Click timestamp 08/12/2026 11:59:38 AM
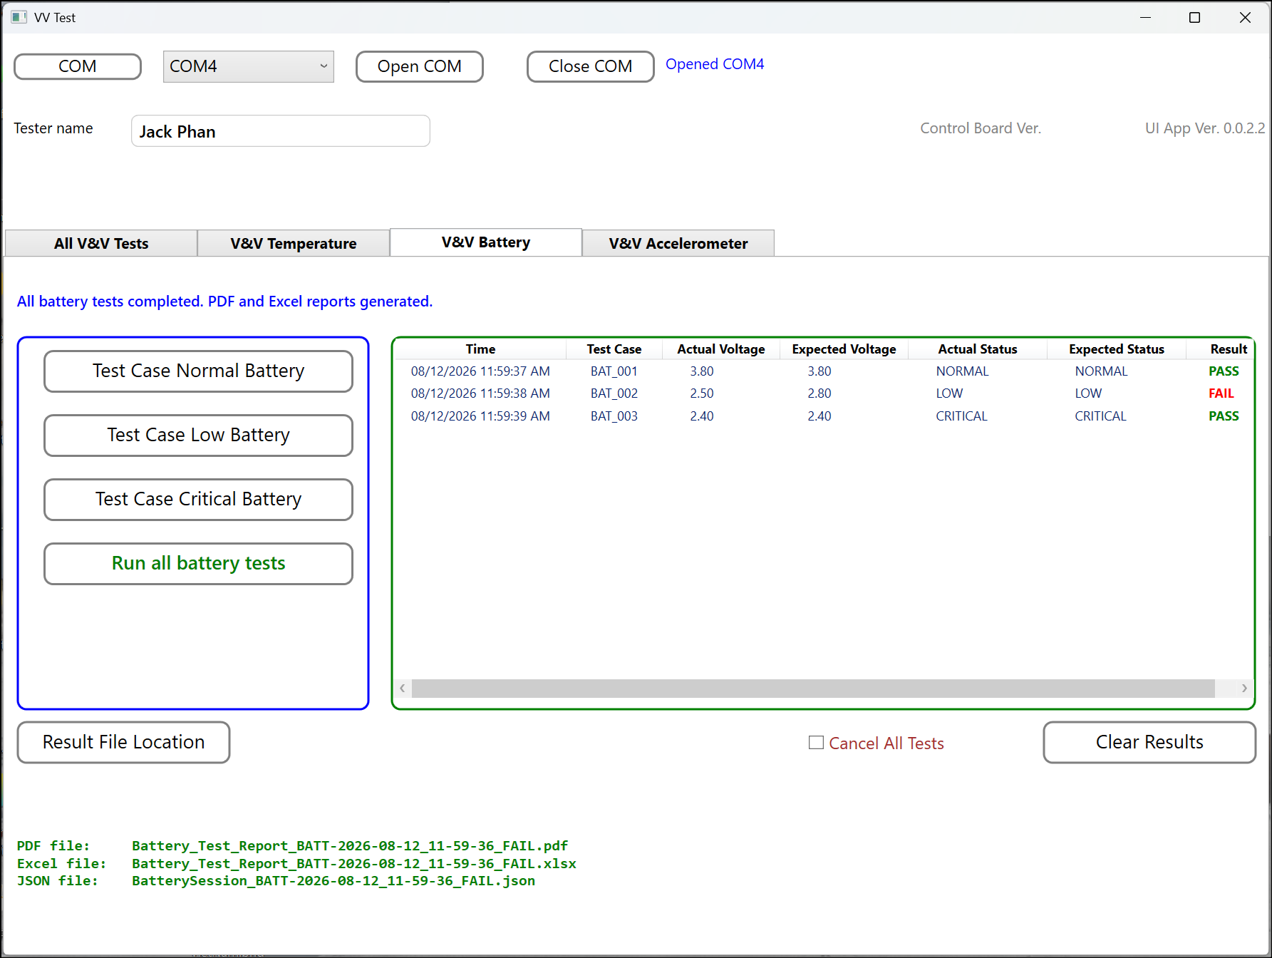1272x958 pixels. [x=480, y=393]
